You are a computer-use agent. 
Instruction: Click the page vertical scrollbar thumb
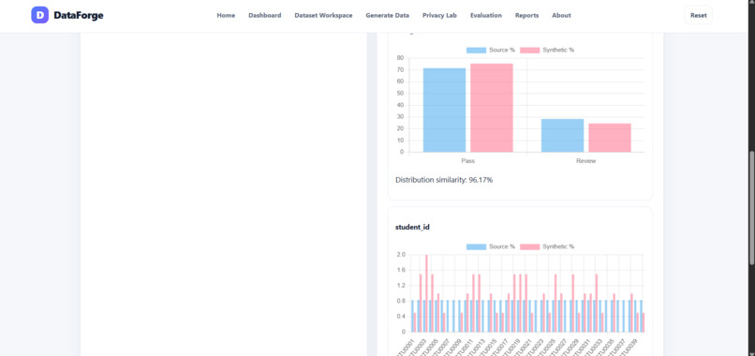752,207
